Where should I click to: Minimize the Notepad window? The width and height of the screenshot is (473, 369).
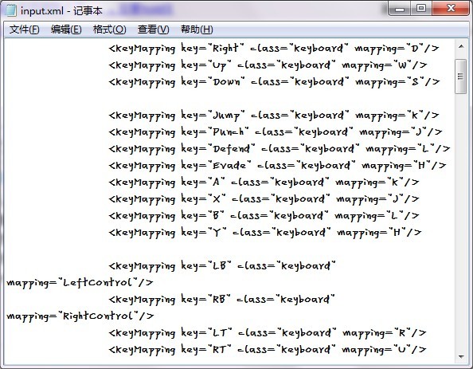coord(400,9)
